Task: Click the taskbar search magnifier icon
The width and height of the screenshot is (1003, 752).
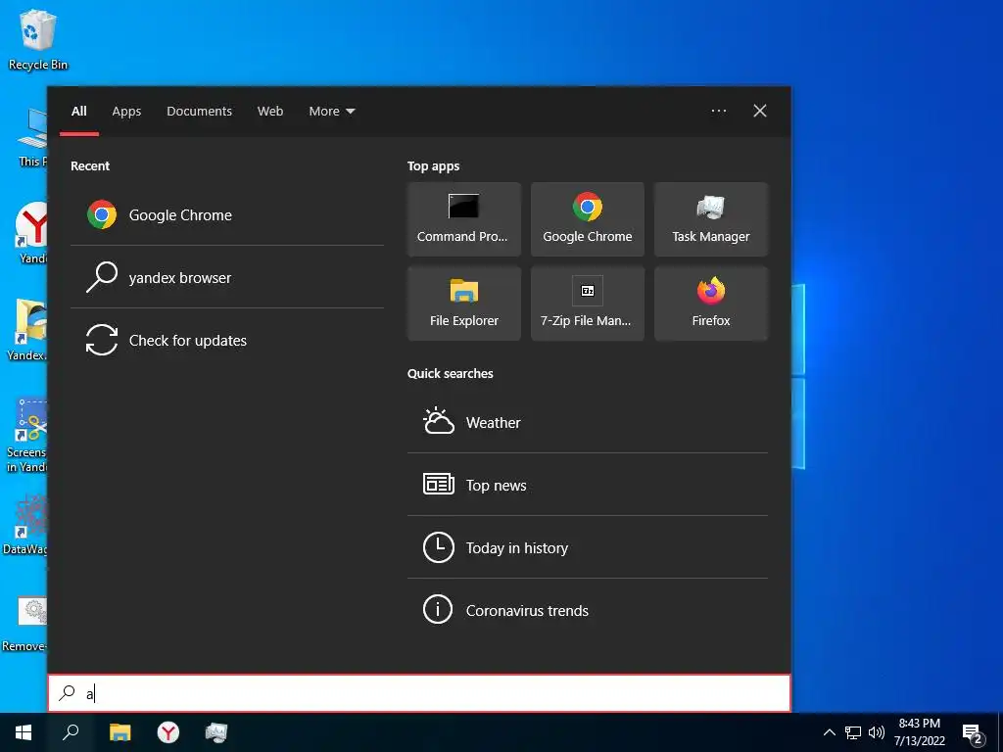Action: [71, 732]
